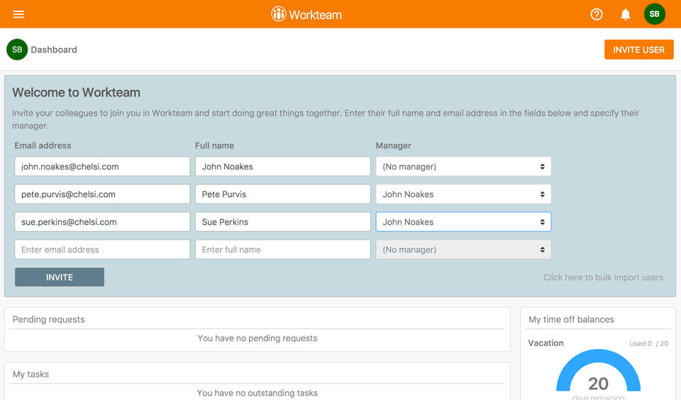Open the SB user avatar menu
681x400 pixels.
654,14
